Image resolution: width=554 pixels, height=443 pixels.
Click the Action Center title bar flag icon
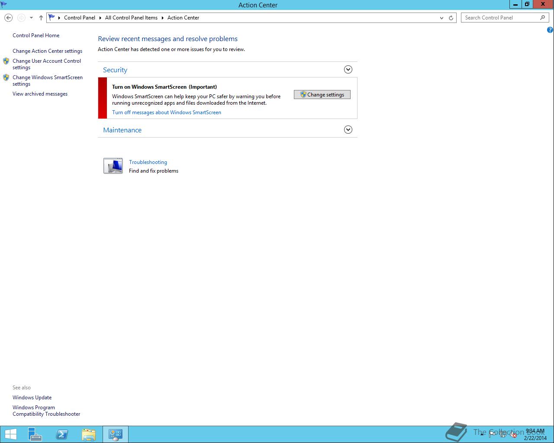point(4,5)
